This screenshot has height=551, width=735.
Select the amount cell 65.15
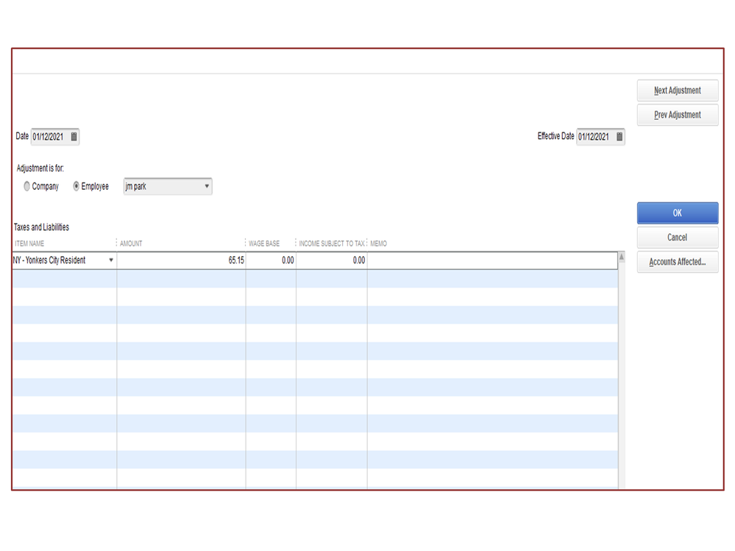[181, 260]
